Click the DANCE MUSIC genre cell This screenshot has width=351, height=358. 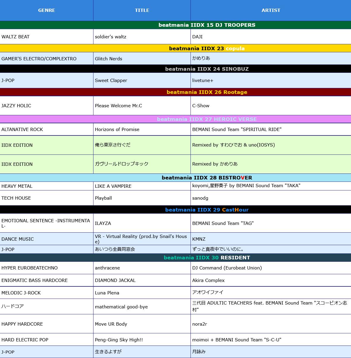pyautogui.click(x=47, y=239)
